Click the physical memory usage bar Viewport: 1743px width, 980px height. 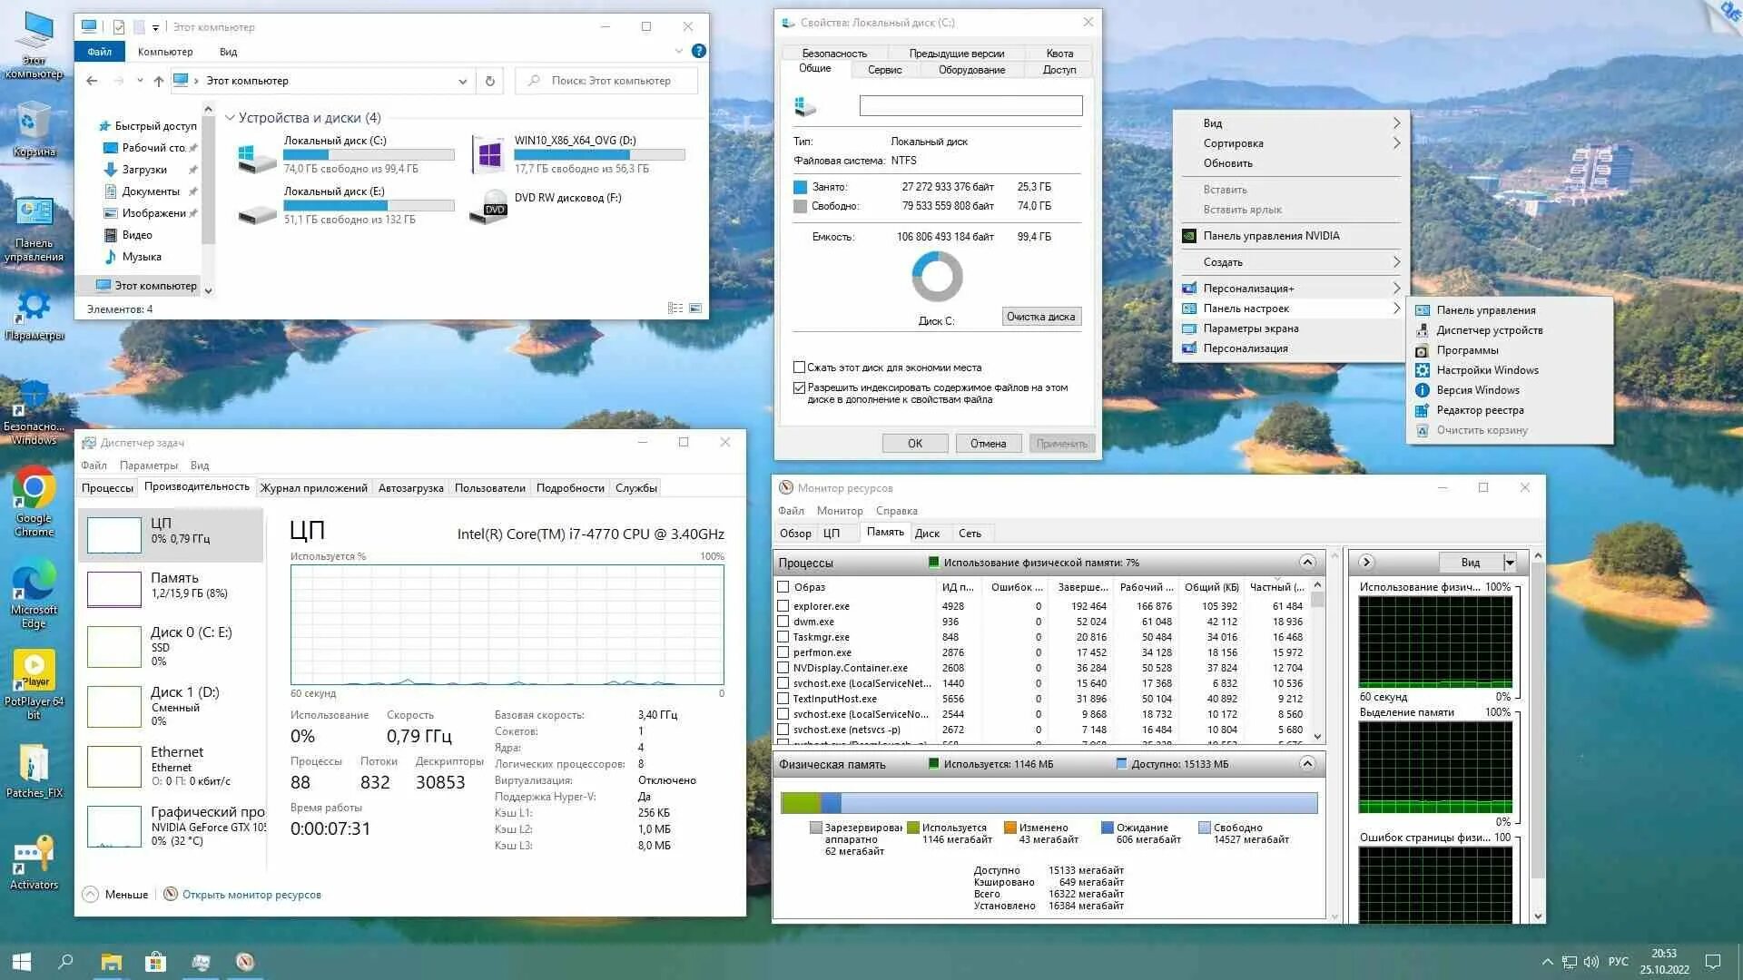pyautogui.click(x=1049, y=802)
